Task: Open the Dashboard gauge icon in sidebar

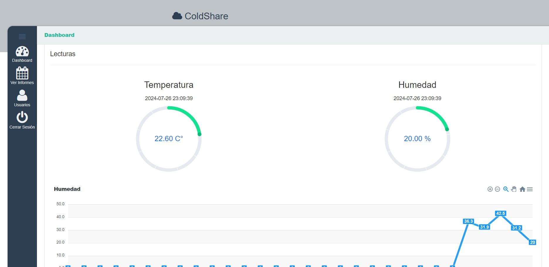Action: [22, 51]
